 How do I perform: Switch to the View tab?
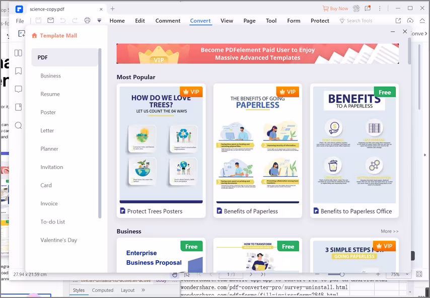click(x=227, y=21)
